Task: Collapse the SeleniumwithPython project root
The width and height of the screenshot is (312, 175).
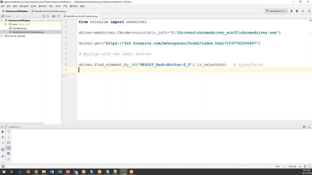Action: click(2, 20)
